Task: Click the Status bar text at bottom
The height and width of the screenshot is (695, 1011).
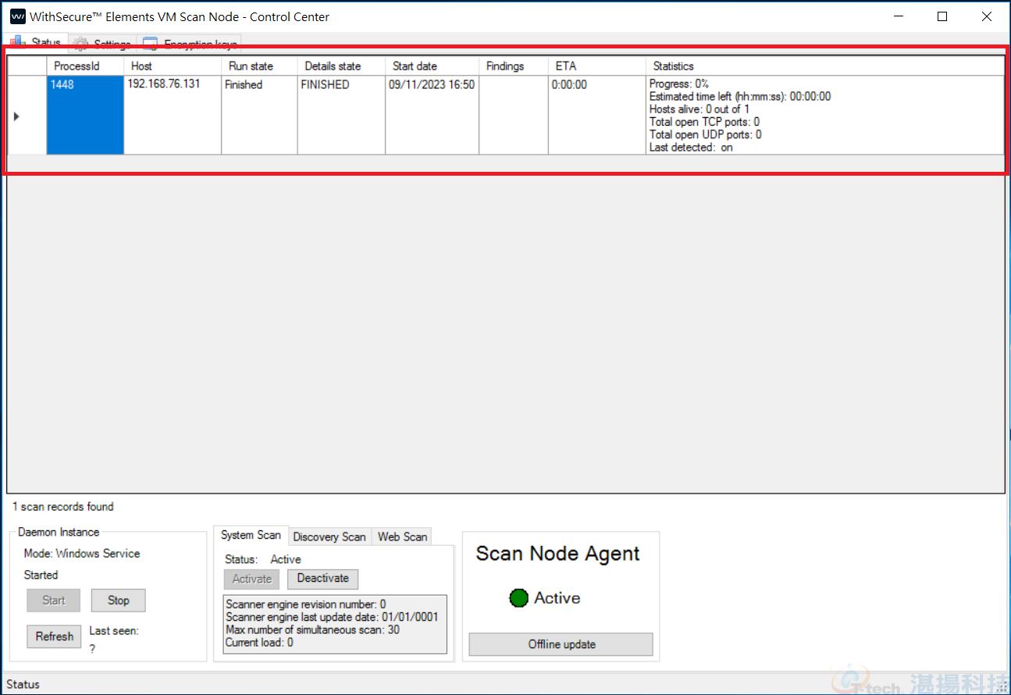Action: [23, 684]
